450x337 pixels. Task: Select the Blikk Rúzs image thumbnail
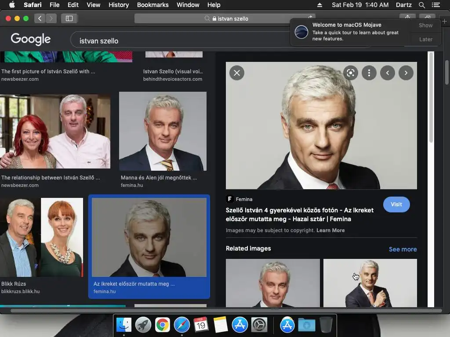coord(42,237)
